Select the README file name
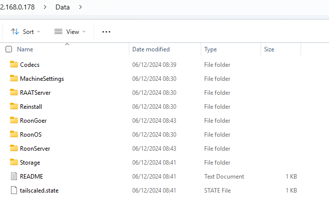This screenshot has height=220, width=329. pyautogui.click(x=31, y=177)
